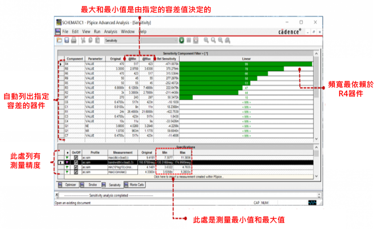Minimize the inner document window
The image size is (378, 229).
coord(308,32)
